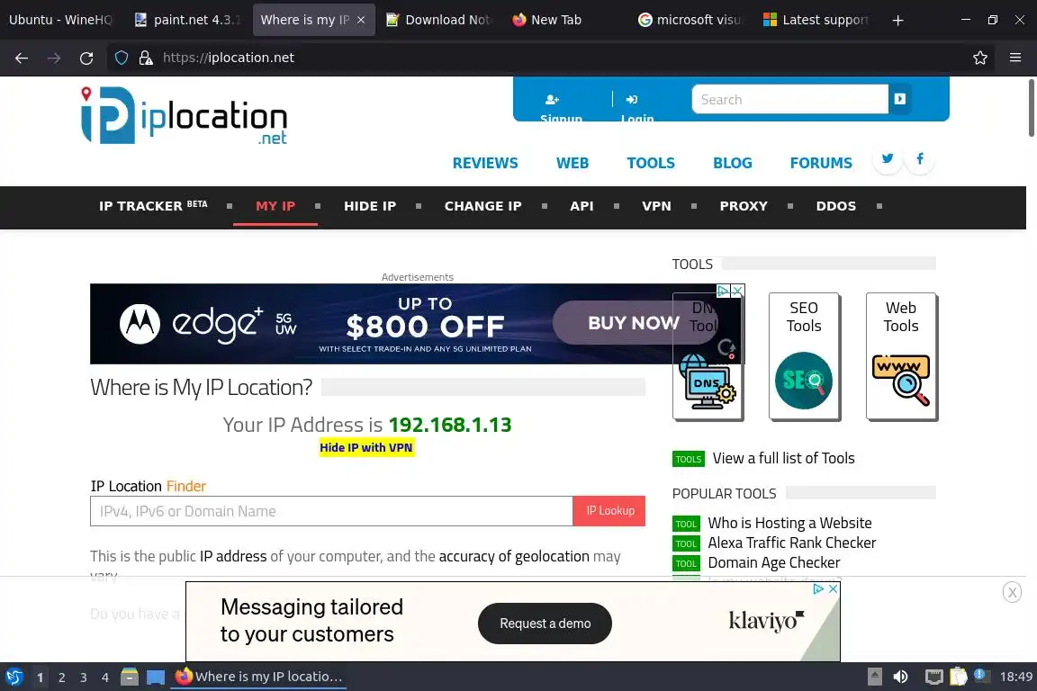Click the Facebook icon in the header
Screen dimensions: 1037x691
919,158
